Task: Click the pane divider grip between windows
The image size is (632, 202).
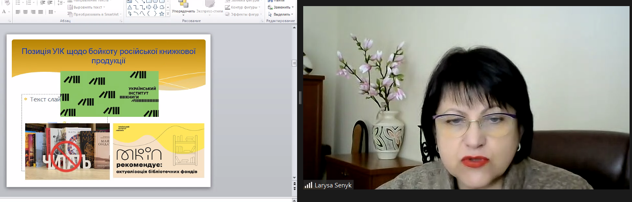Action: 300,98
